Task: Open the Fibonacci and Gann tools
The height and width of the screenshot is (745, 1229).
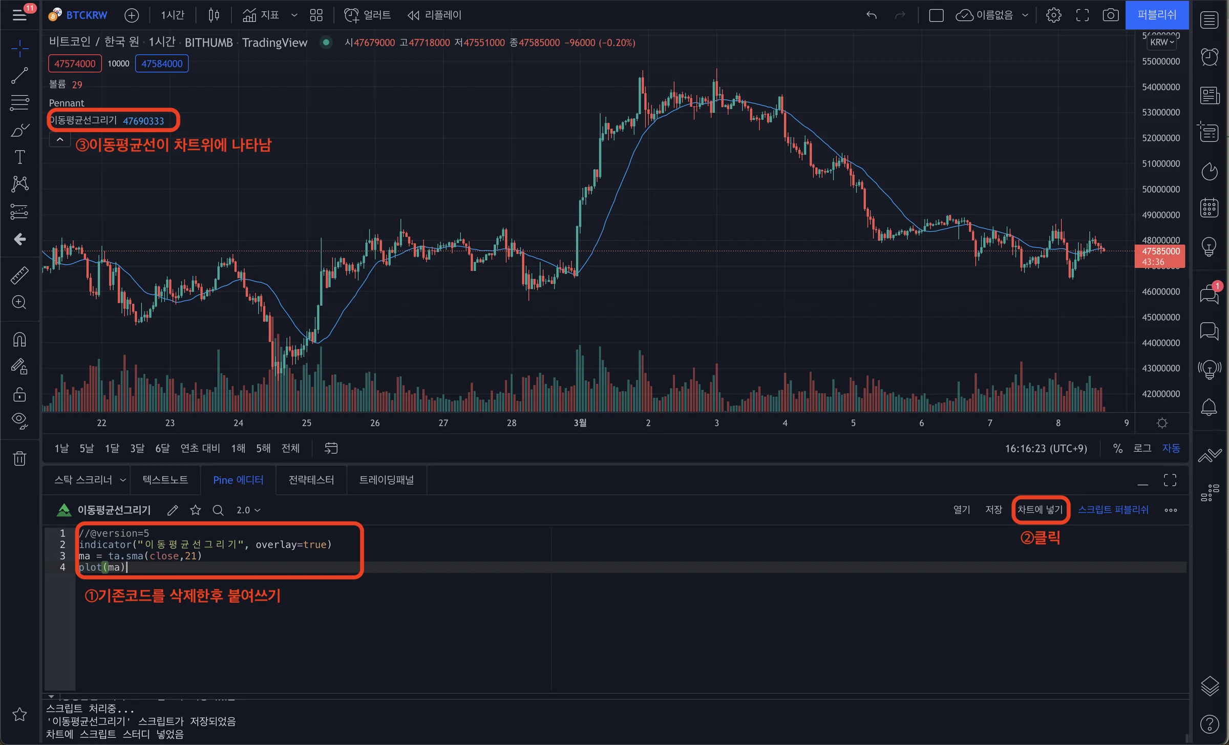Action: pyautogui.click(x=19, y=103)
